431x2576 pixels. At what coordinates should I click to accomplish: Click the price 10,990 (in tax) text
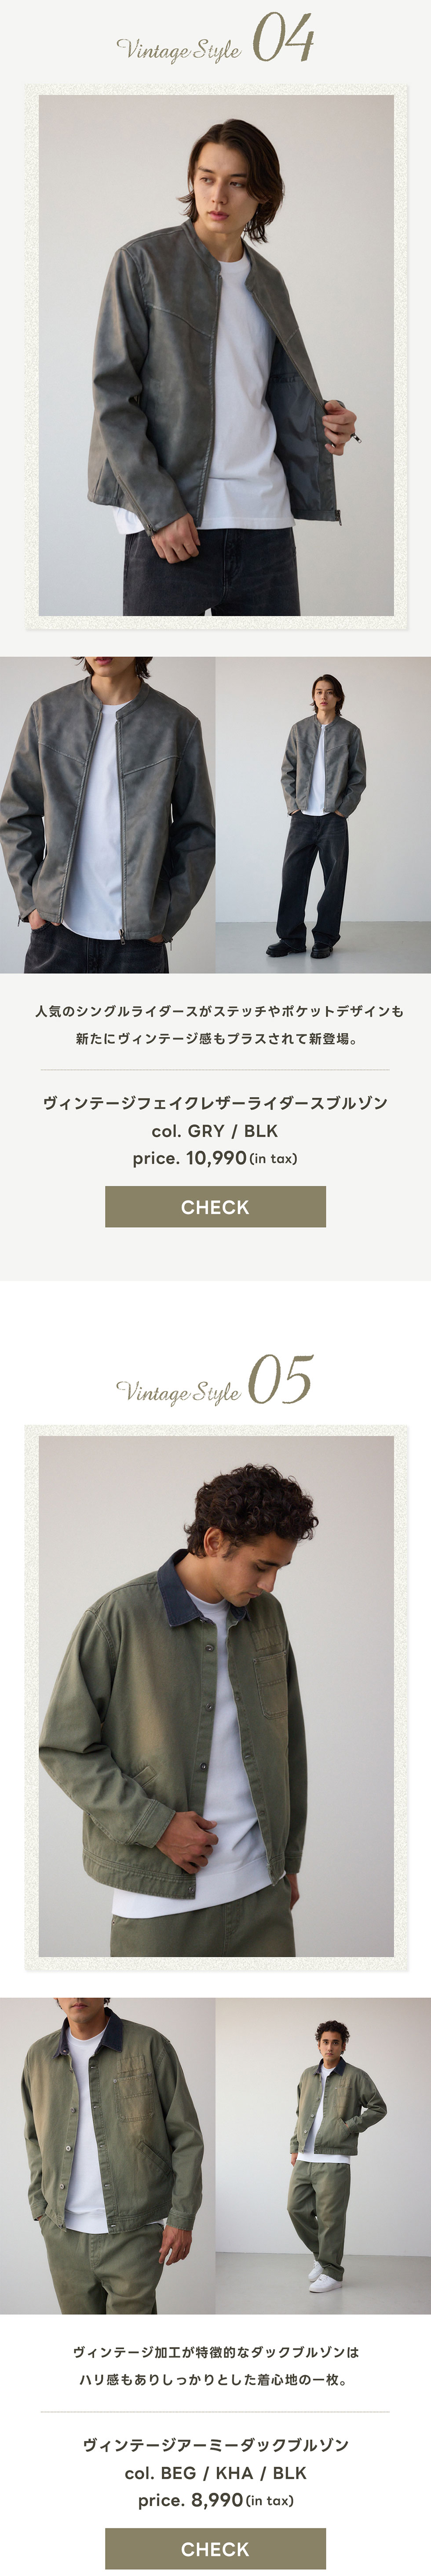(215, 1158)
